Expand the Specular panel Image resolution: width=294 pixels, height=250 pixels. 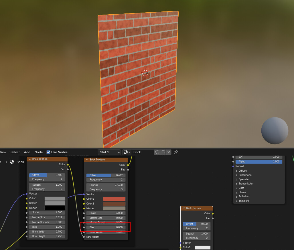pyautogui.click(x=236, y=179)
